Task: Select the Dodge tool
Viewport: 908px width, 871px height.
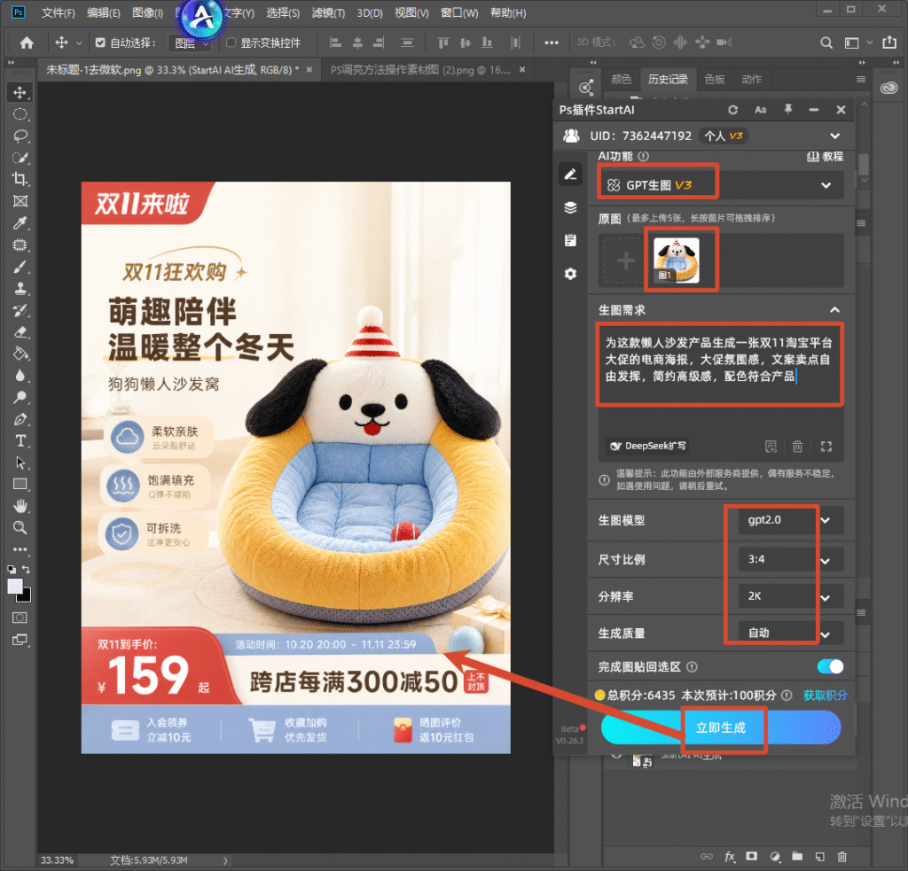Action: tap(20, 397)
